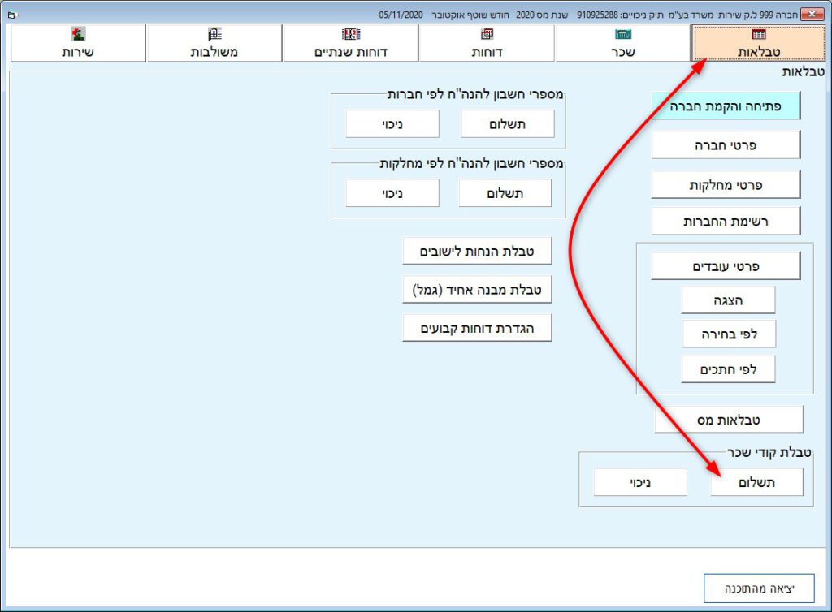Click תשלום under טבלת קודי שכר

tap(757, 482)
